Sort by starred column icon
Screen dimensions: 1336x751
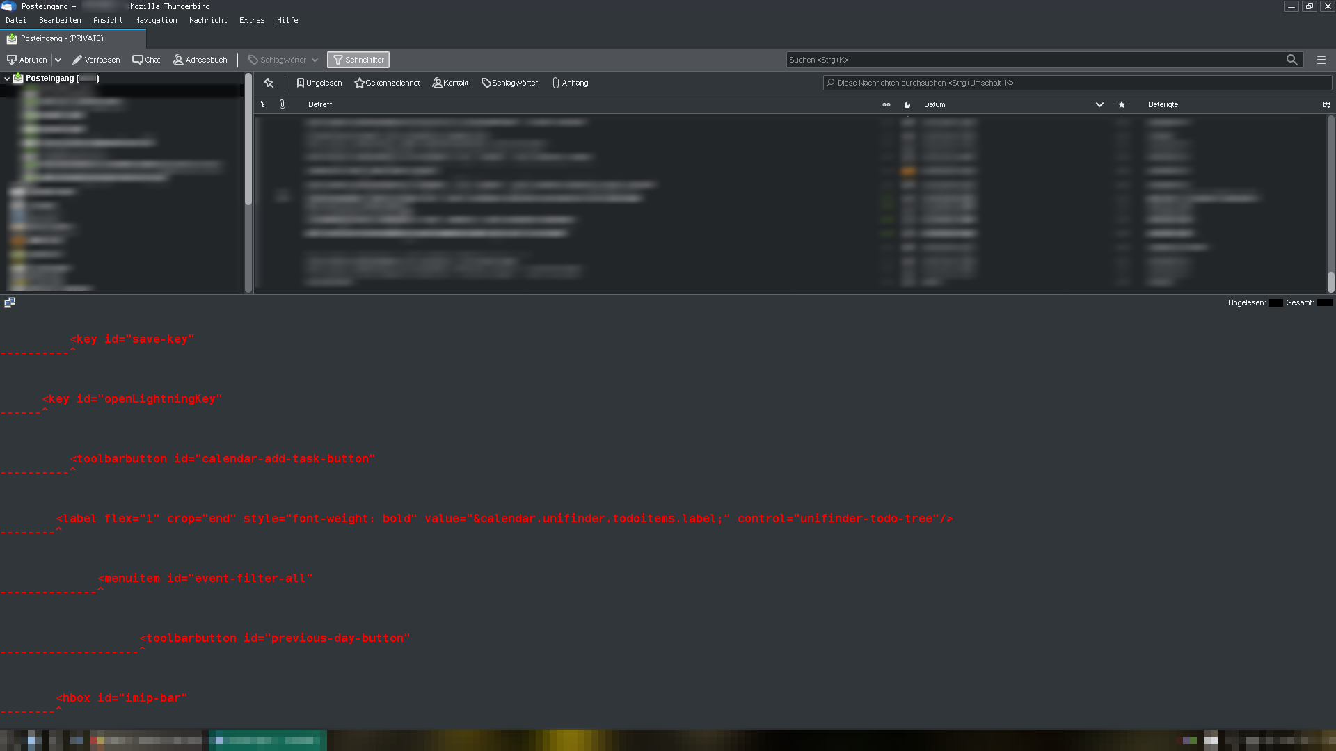pyautogui.click(x=1121, y=104)
